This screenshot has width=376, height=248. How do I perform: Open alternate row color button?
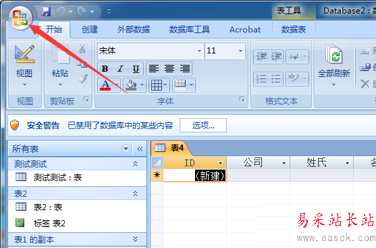point(184,85)
